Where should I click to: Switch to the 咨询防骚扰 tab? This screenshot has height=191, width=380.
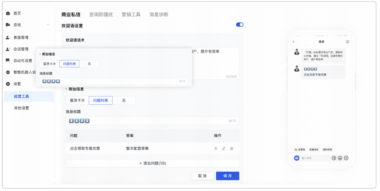[x=101, y=15]
